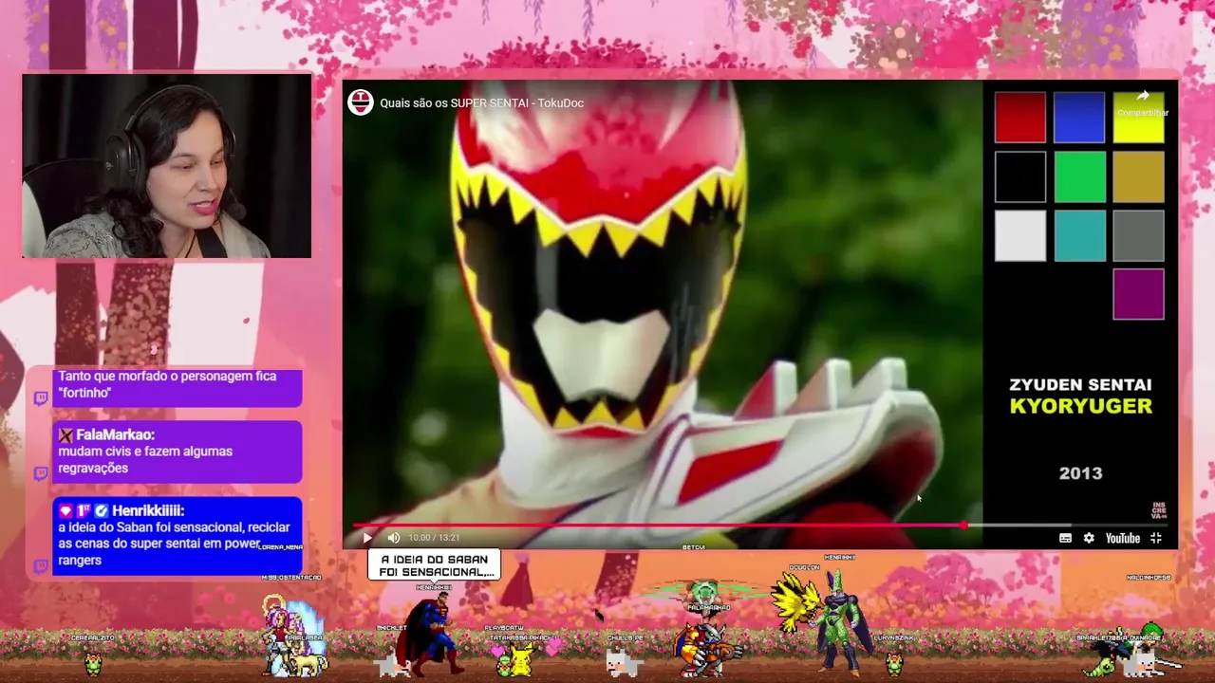Click the KYORYUGER yellow title text

click(x=1080, y=406)
